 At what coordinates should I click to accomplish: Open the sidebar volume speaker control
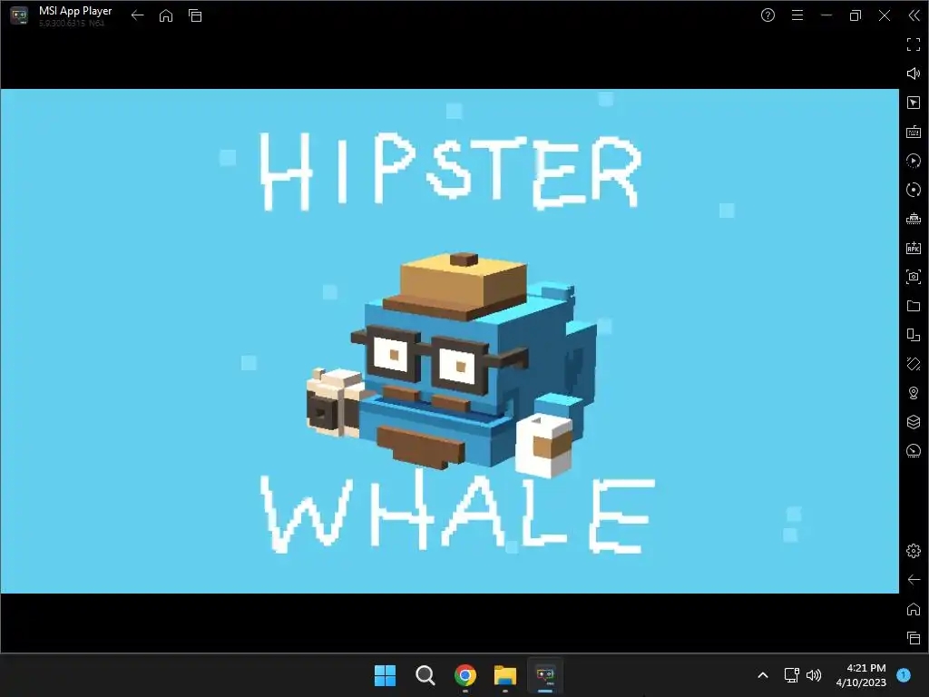tap(913, 74)
